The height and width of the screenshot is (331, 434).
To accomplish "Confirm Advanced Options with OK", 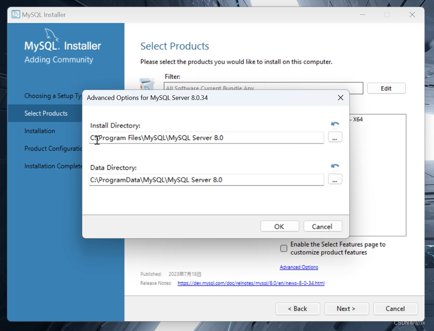I will coord(280,226).
